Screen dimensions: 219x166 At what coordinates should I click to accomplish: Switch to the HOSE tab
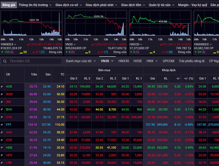coord(138,61)
